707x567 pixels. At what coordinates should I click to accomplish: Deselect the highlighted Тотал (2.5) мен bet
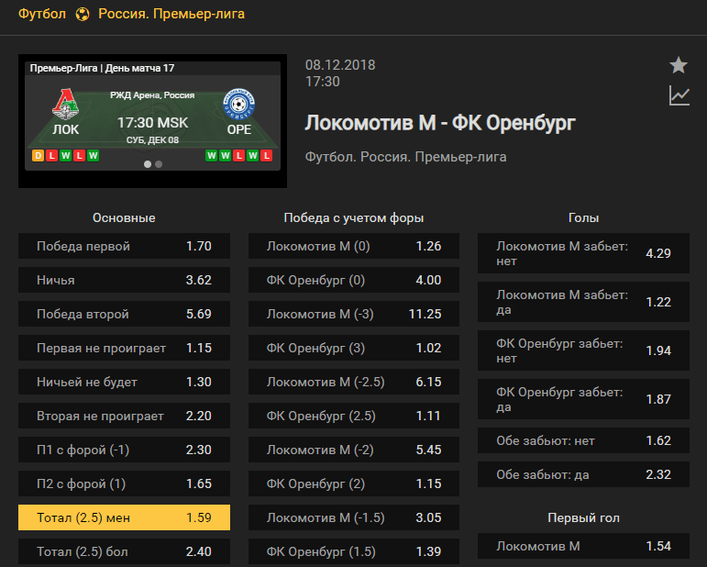[x=124, y=517]
